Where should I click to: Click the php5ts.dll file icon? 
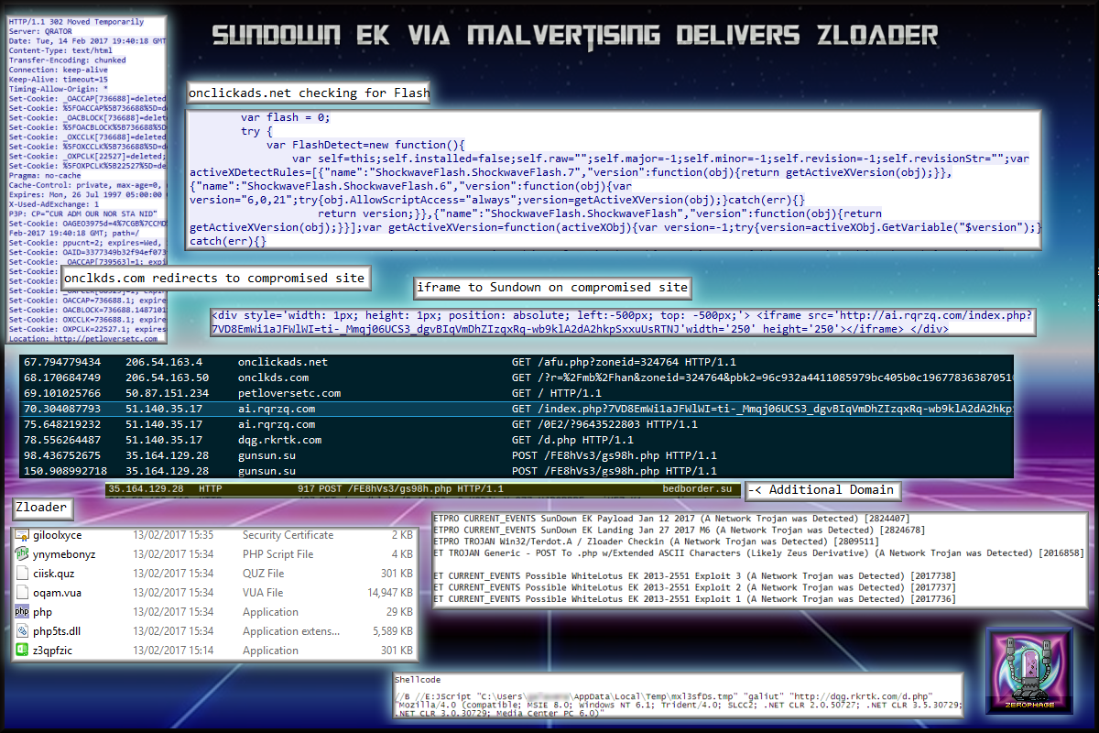click(23, 631)
